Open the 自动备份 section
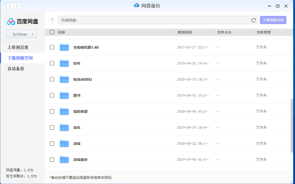This screenshot has width=295, height=184. [x=16, y=69]
